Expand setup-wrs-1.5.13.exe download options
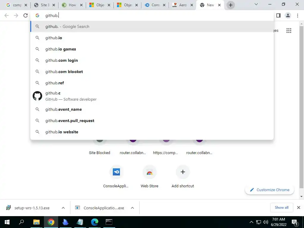This screenshot has height=228, width=304. pyautogui.click(x=63, y=208)
